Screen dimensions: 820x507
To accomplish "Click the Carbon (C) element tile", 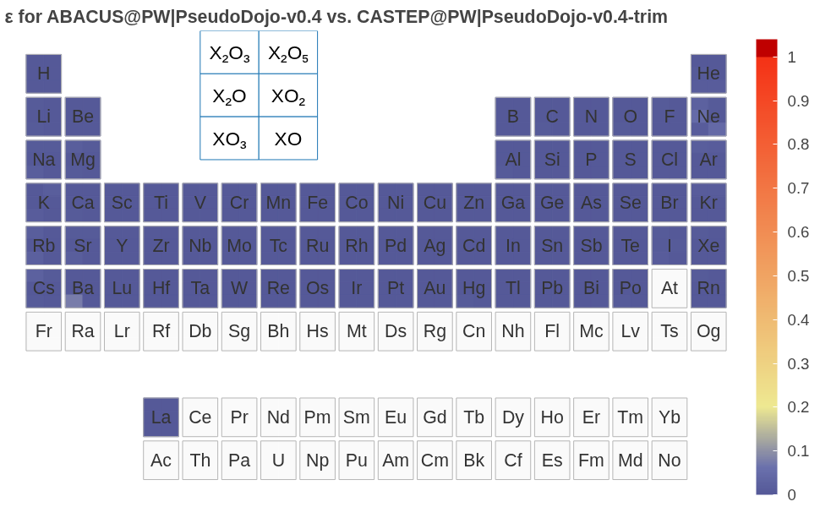I will 552,117.
